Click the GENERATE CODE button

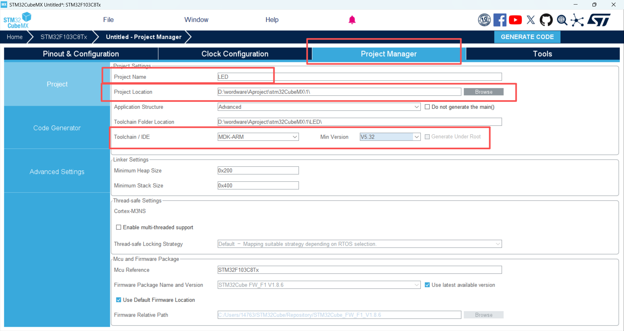coord(527,37)
